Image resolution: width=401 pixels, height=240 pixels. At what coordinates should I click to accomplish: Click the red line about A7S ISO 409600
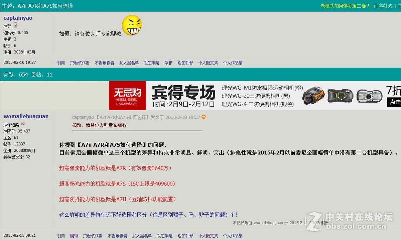pos(117,184)
